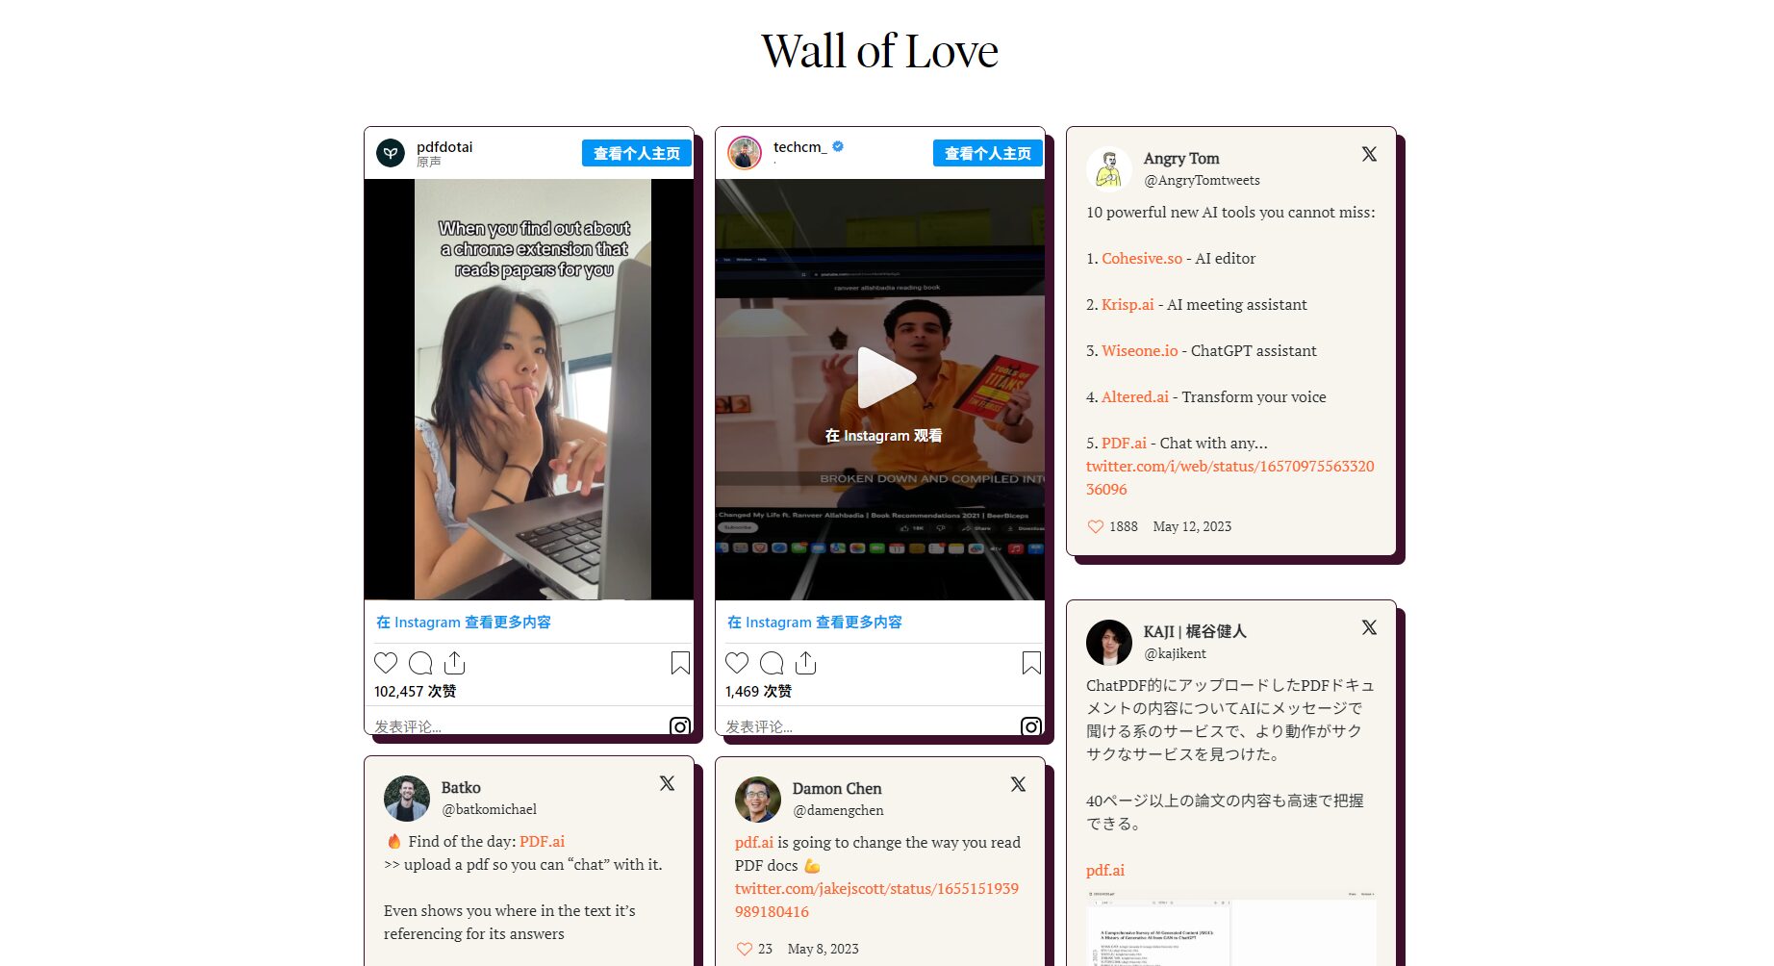Like the techcm_ Instagram post
The width and height of the screenshot is (1774, 966).
pos(737,663)
